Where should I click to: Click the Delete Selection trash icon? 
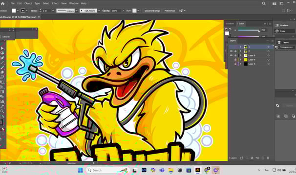268,158
